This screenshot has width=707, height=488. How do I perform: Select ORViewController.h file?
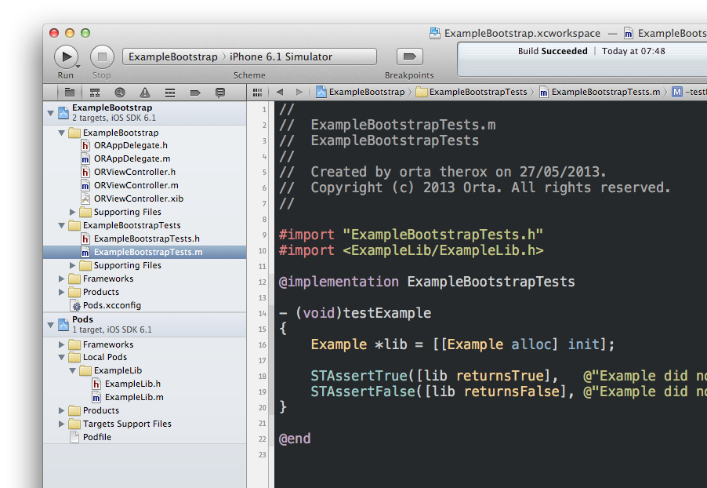[144, 172]
